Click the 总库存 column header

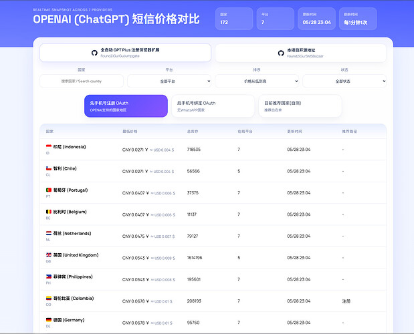tap(193, 132)
